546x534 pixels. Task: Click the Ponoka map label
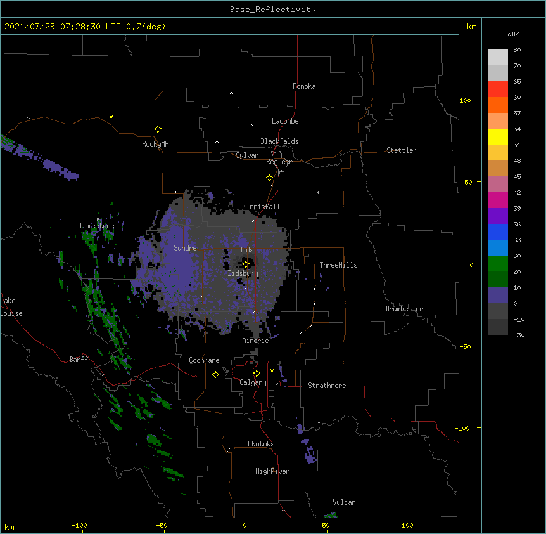pos(304,86)
